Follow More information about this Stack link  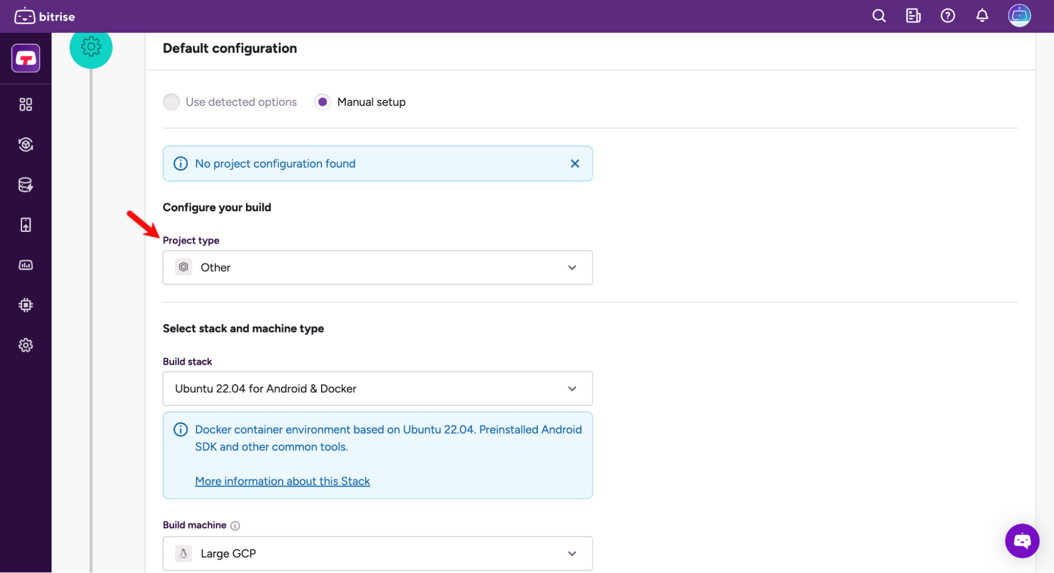pyautogui.click(x=283, y=481)
